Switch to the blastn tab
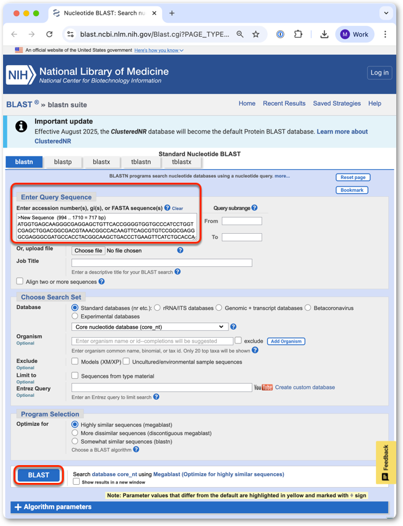The height and width of the screenshot is (526, 403). tap(24, 162)
